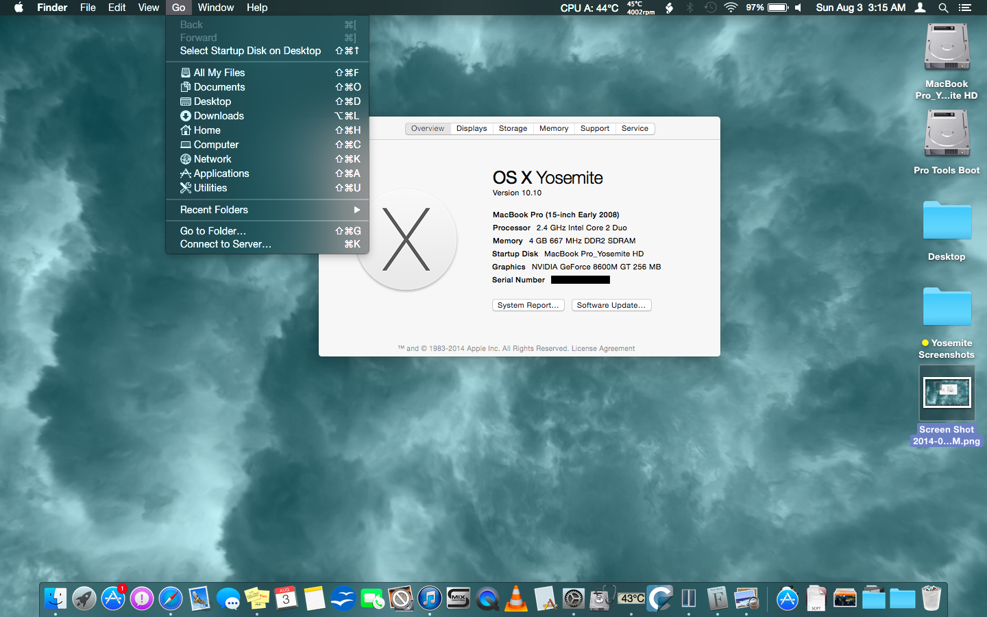Switch to the Memory tab

pyautogui.click(x=554, y=128)
